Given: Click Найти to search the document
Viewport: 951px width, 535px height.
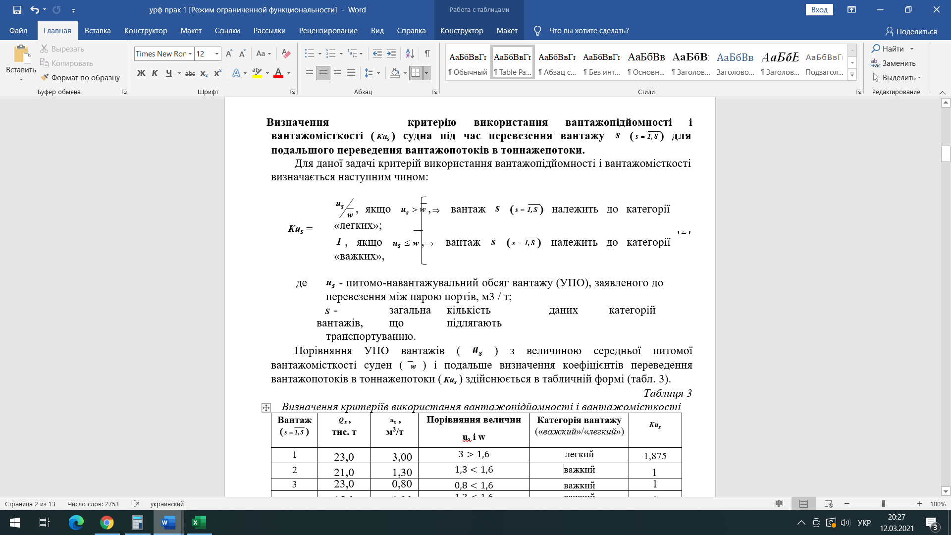Looking at the screenshot, I should (888, 49).
